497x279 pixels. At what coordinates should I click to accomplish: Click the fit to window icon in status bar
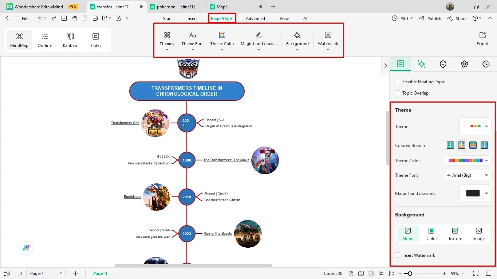(382, 274)
